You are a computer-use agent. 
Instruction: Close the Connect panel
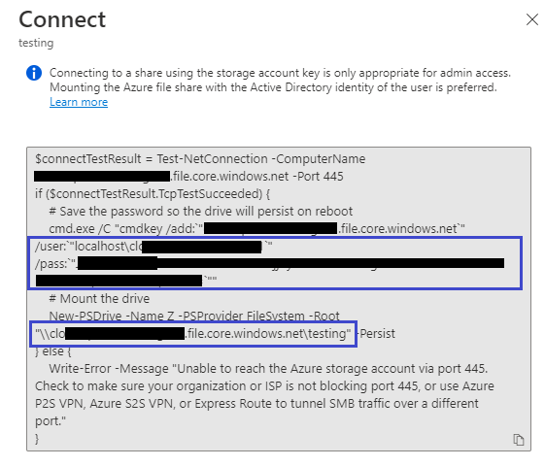point(532,19)
